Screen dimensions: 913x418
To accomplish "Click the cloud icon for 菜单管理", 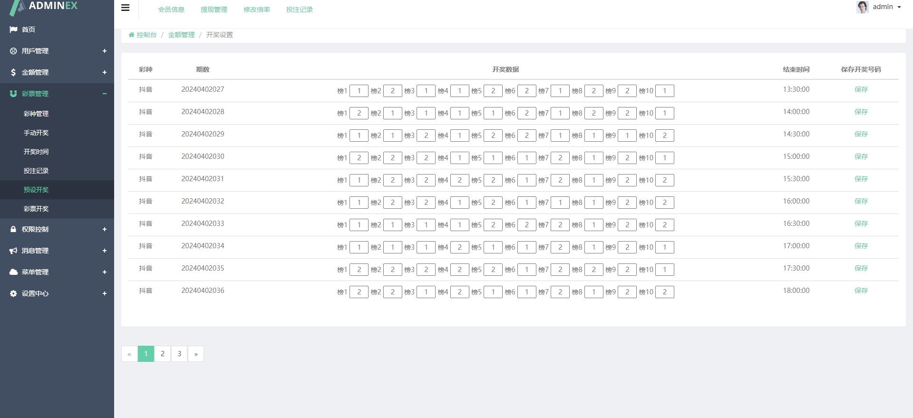I will [13, 272].
